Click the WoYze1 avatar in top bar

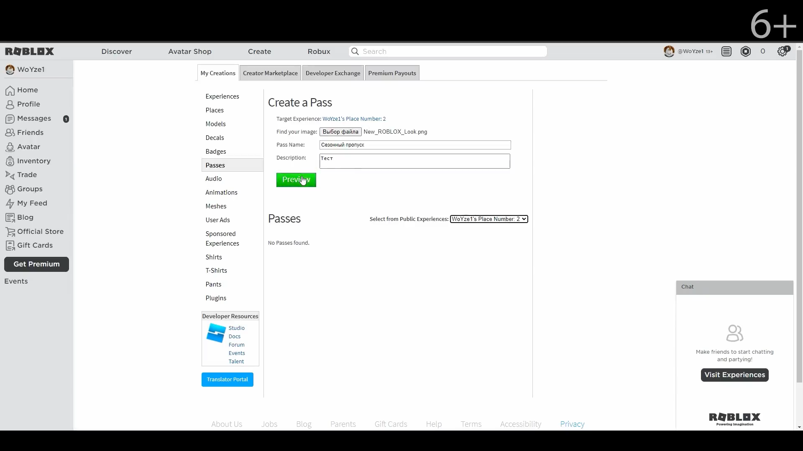click(669, 51)
